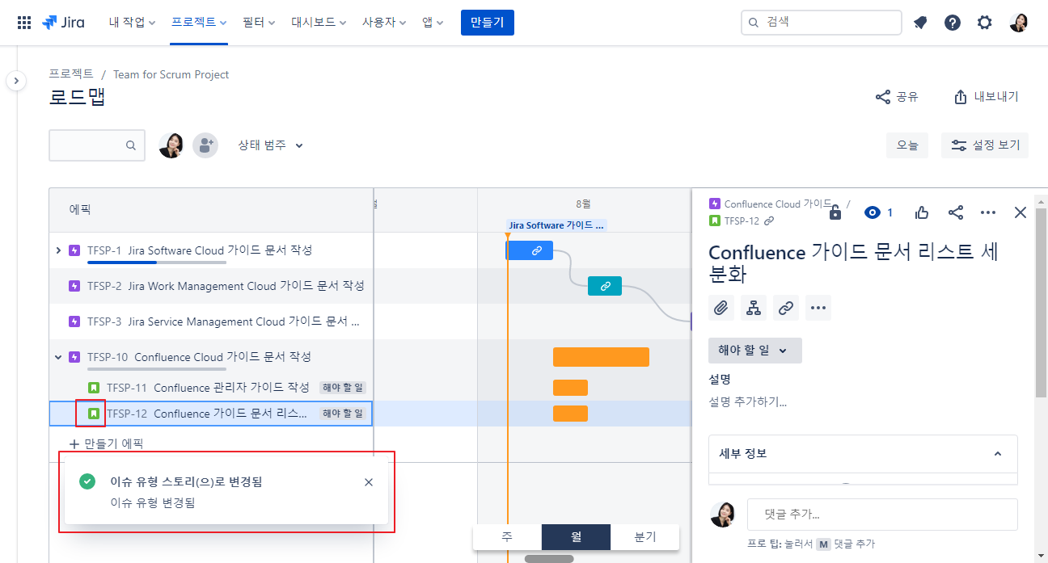Click the TFSP-10 epic icon

(75, 357)
